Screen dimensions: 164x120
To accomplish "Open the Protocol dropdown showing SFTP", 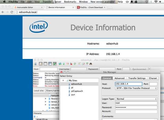I will [x=136, y=88].
